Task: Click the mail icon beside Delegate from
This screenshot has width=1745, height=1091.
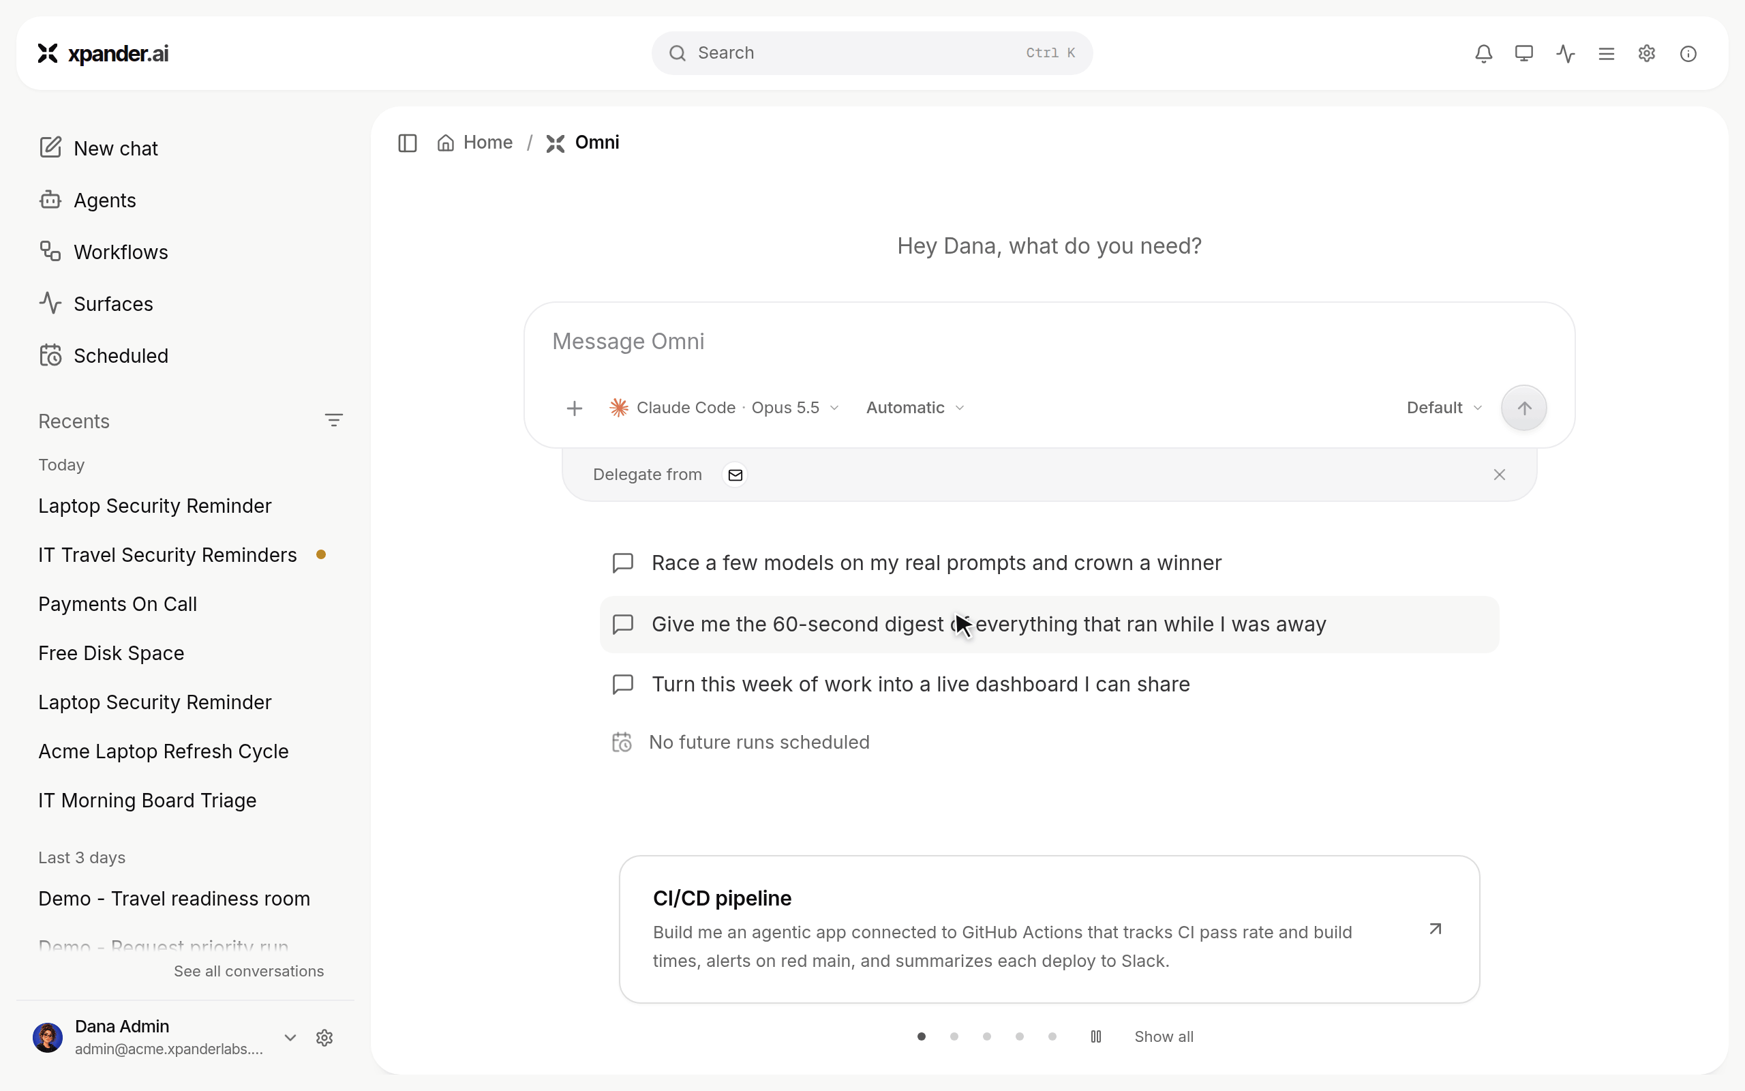Action: coord(735,475)
